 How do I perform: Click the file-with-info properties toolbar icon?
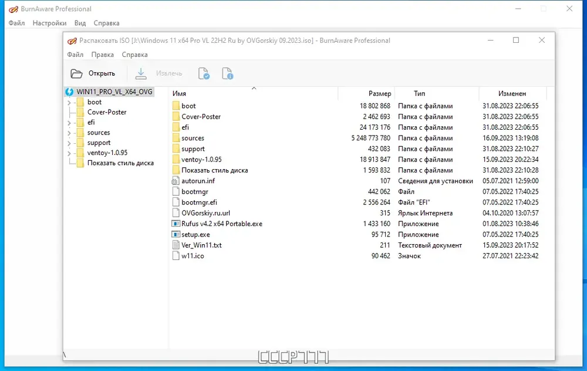(x=228, y=73)
